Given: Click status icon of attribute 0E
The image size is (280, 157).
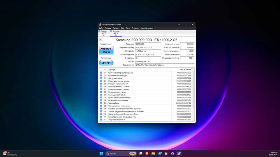Looking at the screenshot, I should [101, 108].
